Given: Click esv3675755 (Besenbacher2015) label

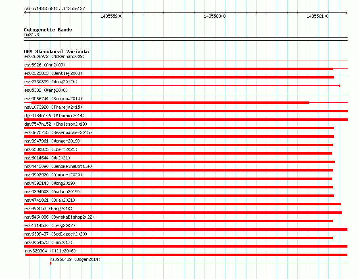Looking at the screenshot, I should coord(58,132).
